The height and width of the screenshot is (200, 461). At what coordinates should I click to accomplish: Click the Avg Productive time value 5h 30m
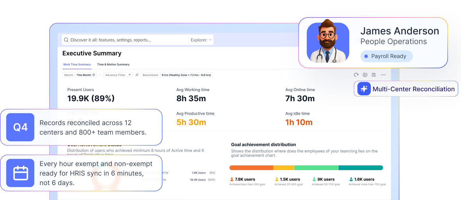[x=191, y=122]
